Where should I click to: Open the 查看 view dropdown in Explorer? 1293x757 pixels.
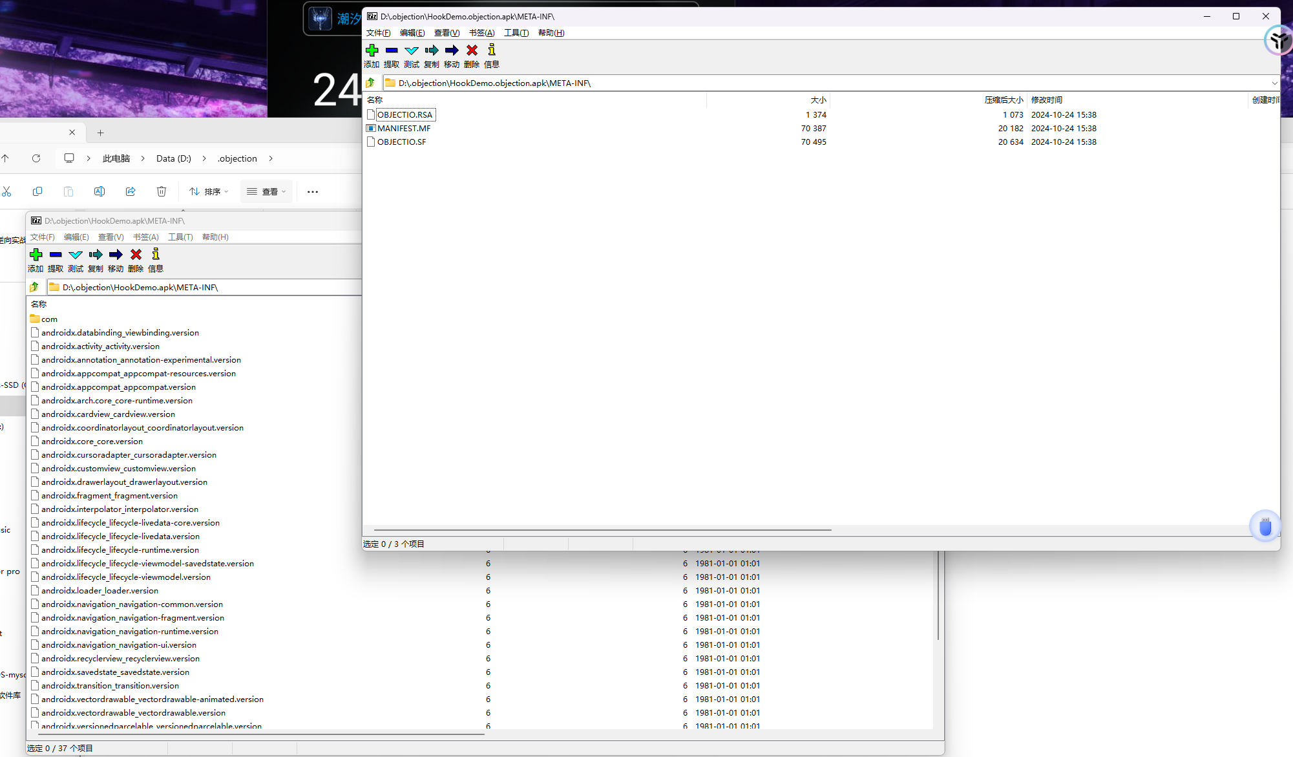coord(266,191)
